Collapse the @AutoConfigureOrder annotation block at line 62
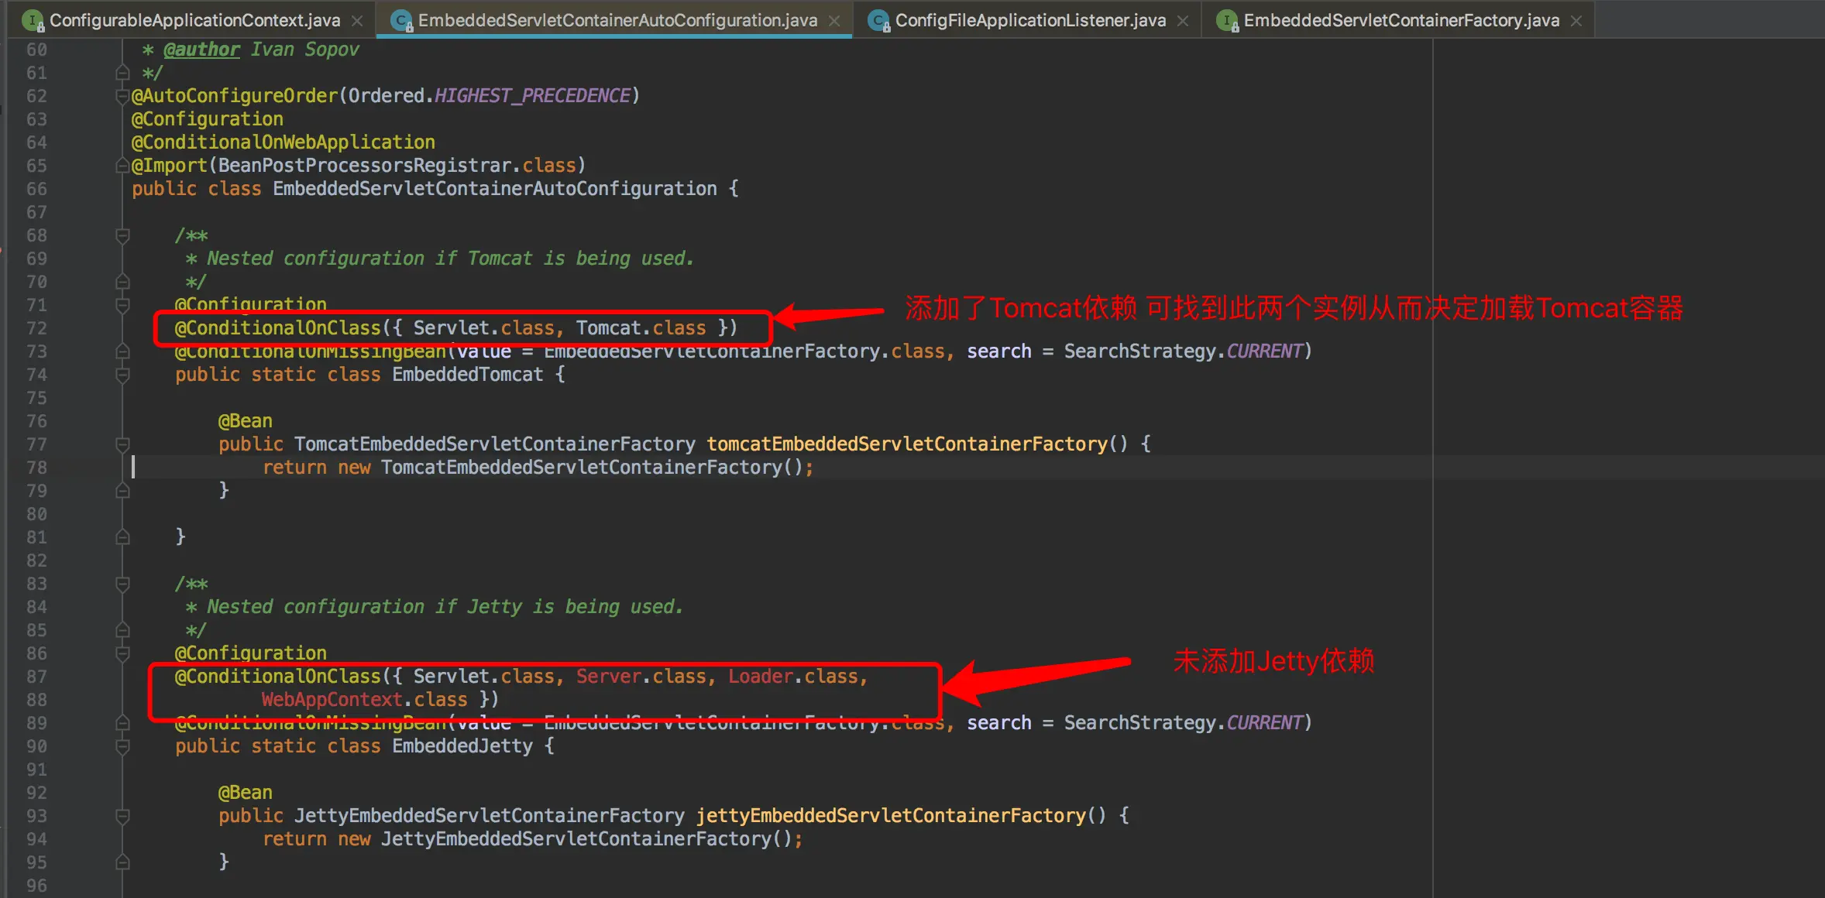The width and height of the screenshot is (1825, 898). (122, 96)
